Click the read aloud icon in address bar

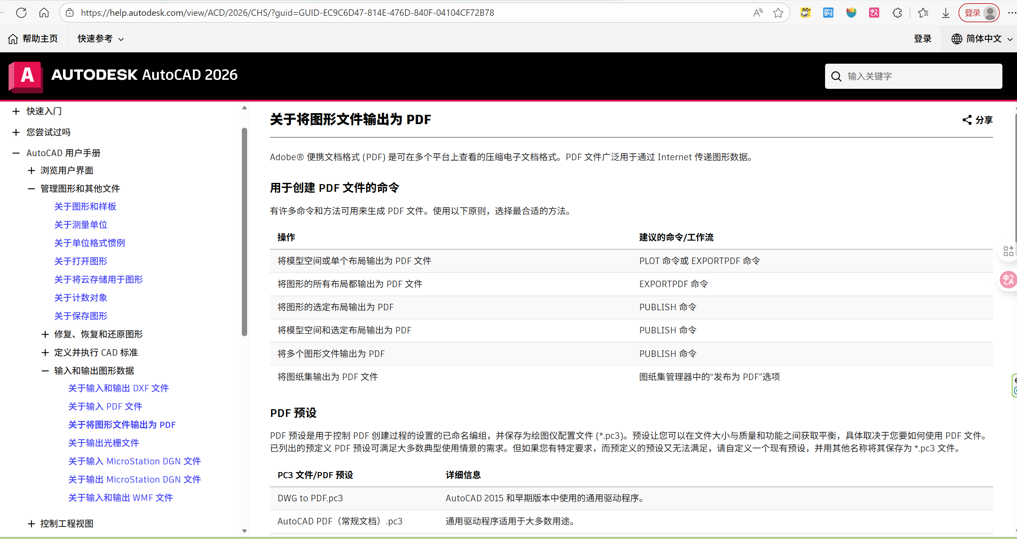(757, 13)
